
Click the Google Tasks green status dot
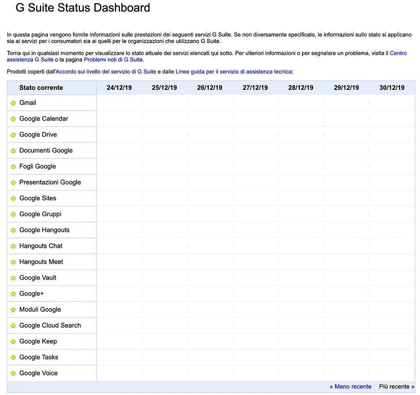pos(13,358)
